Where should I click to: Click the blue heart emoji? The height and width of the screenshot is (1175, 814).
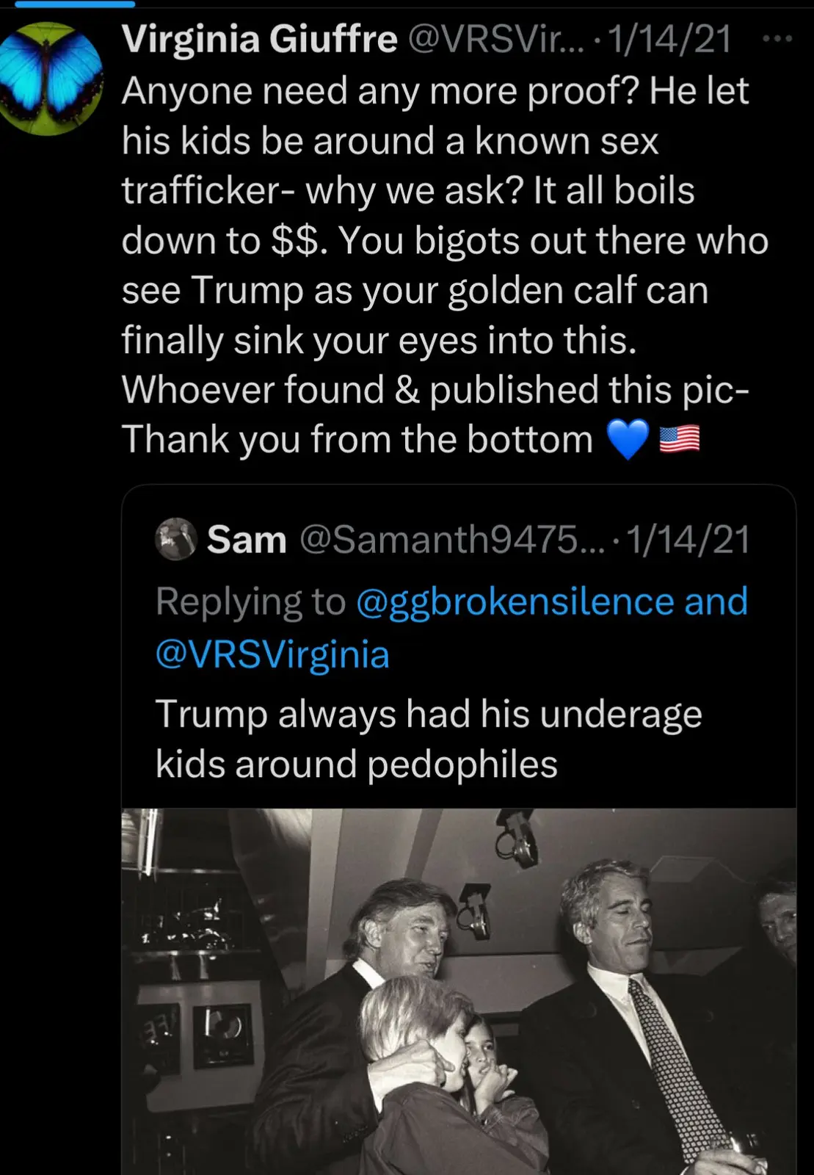[x=628, y=439]
